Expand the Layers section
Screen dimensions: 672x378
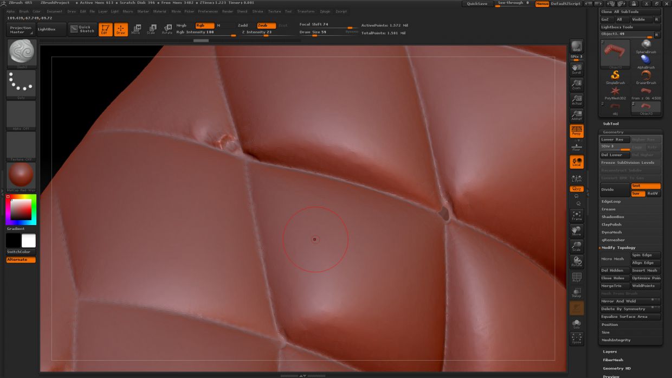610,351
